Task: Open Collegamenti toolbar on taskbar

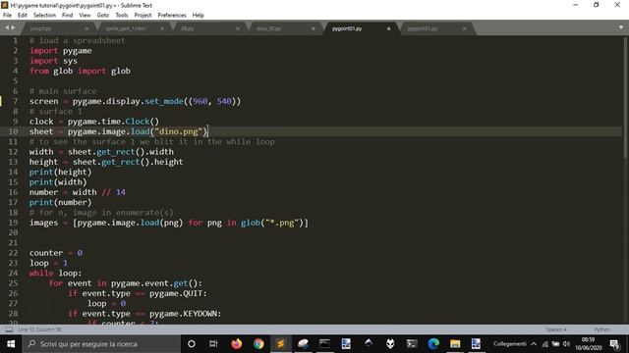Action: point(509,344)
